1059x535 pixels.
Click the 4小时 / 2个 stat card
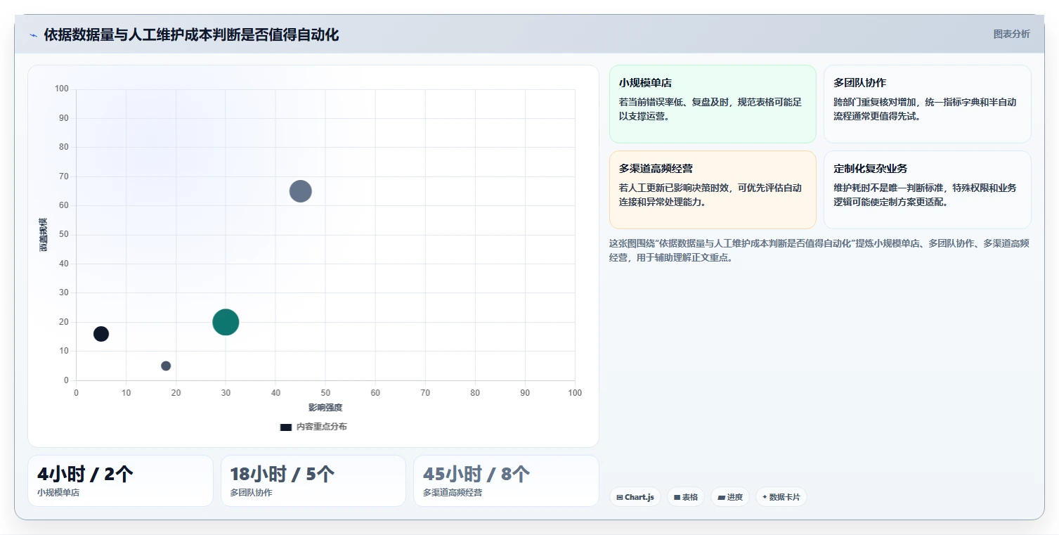click(x=120, y=481)
